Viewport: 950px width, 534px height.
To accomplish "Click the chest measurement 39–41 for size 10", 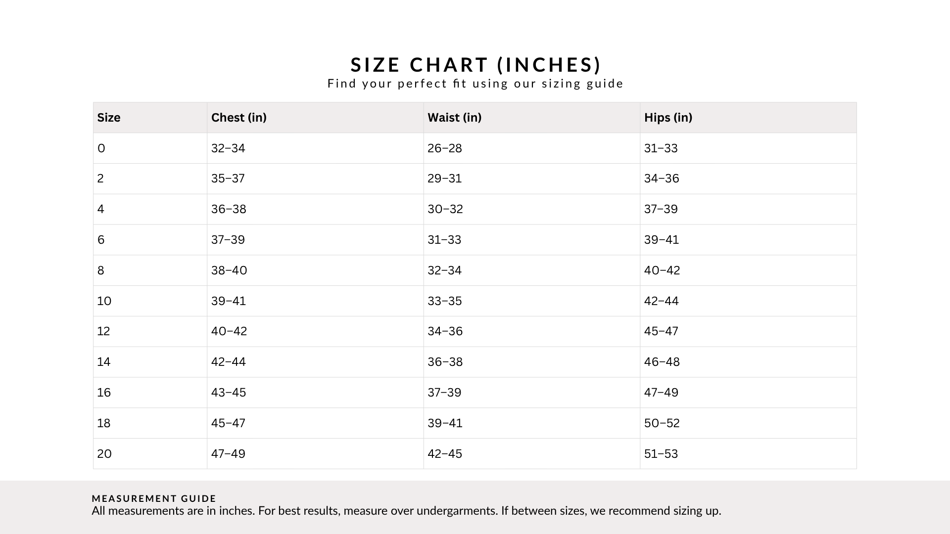I will point(229,301).
